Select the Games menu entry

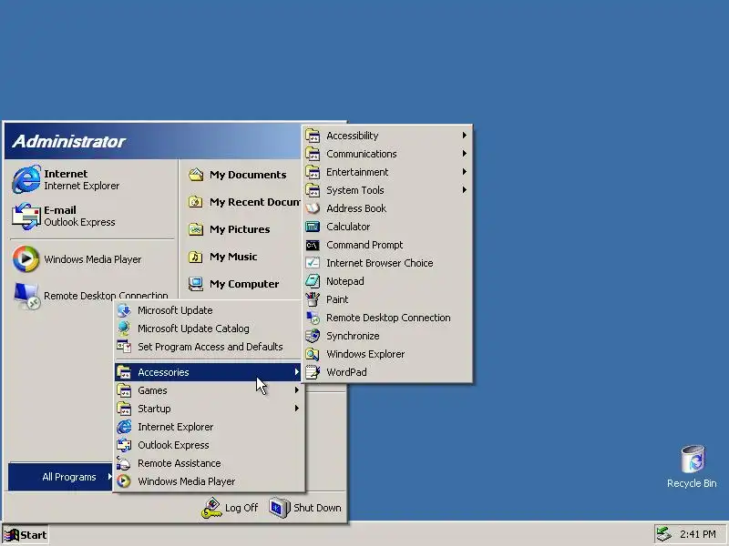point(209,390)
